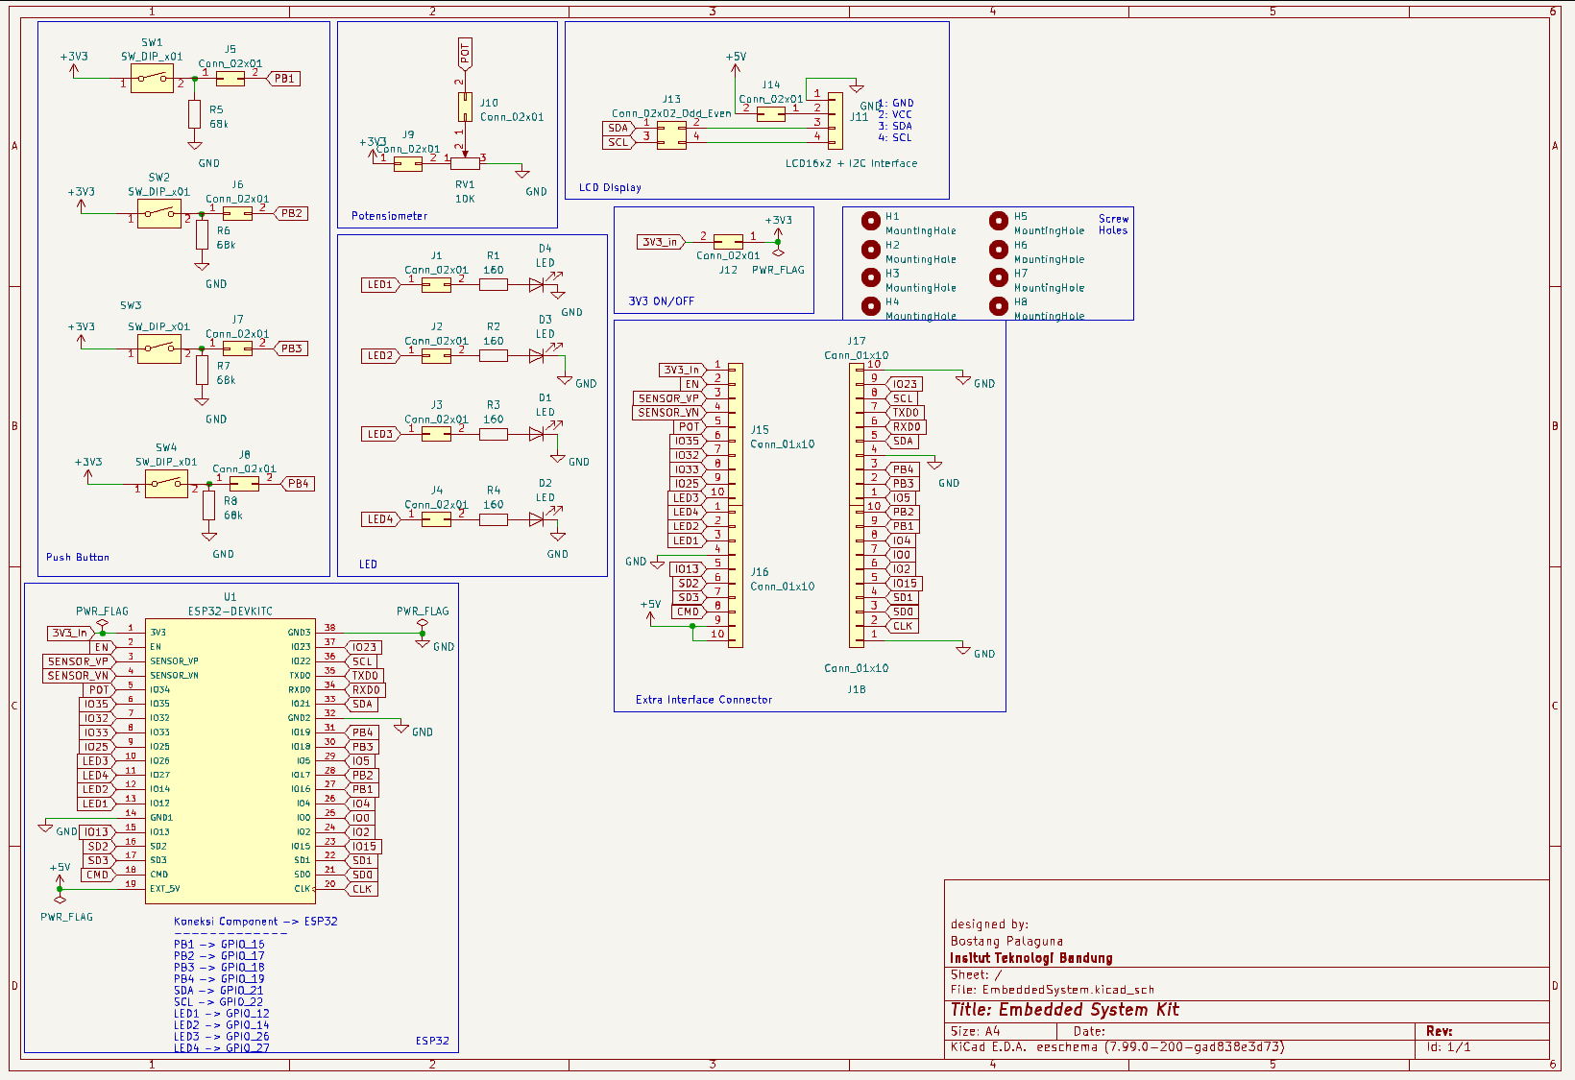
Task: Click the 'LCD Display' section caption
Action: coord(610,187)
